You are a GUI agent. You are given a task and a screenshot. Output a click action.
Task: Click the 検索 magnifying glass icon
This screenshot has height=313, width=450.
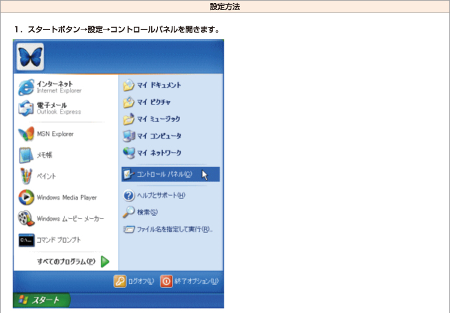pyautogui.click(x=129, y=212)
